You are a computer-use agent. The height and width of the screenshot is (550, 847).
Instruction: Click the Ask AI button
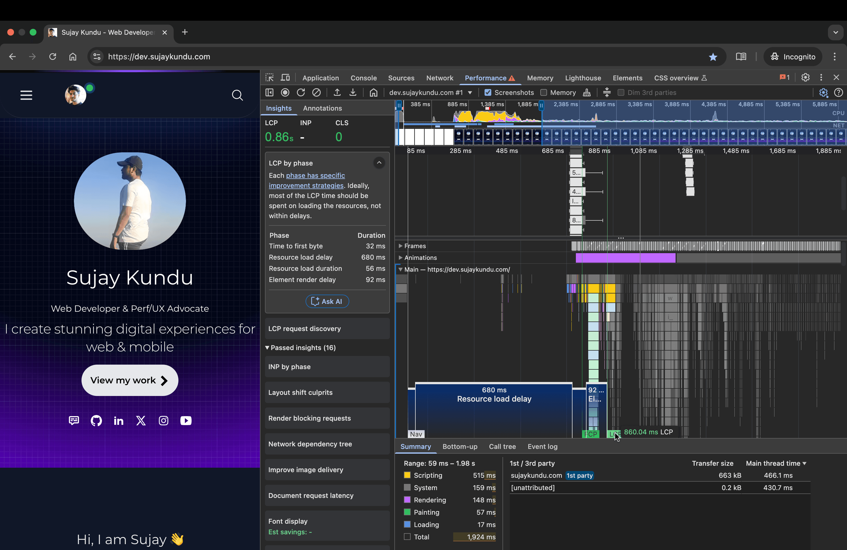(327, 301)
